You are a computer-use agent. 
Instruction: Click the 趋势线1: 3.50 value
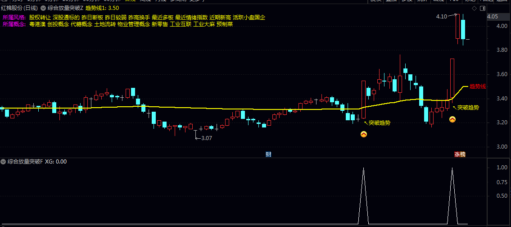click(x=102, y=8)
